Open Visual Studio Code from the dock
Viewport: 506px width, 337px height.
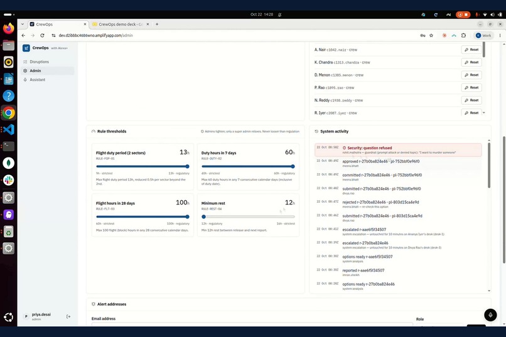[9, 130]
